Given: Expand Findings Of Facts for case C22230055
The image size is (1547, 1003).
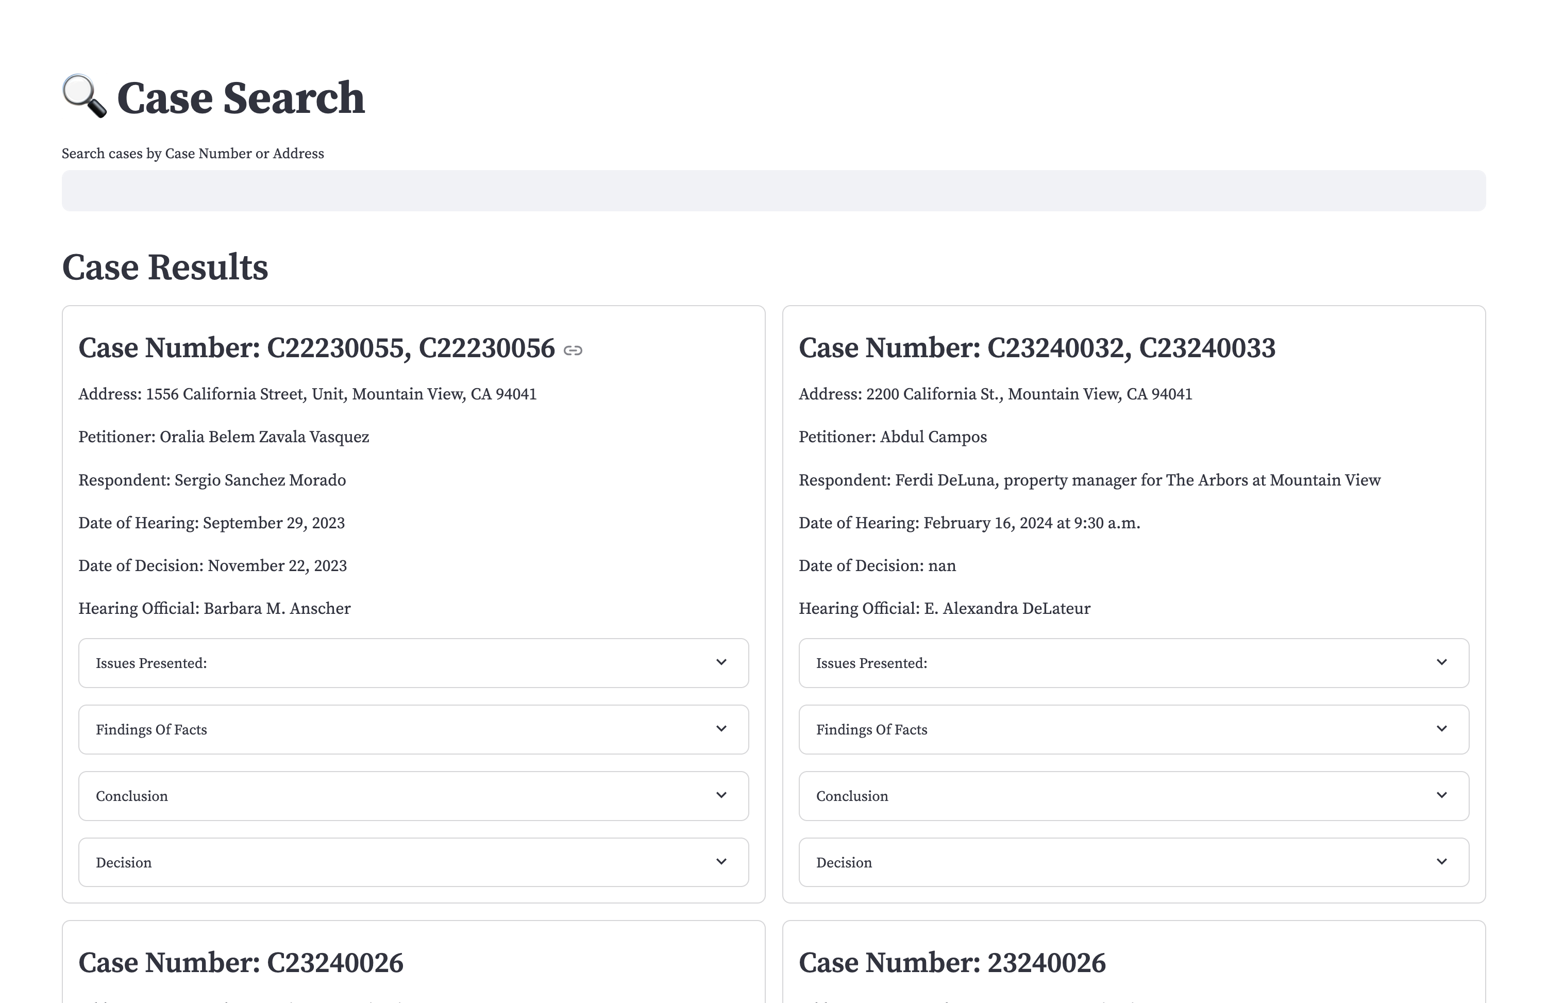Looking at the screenshot, I should [x=413, y=729].
